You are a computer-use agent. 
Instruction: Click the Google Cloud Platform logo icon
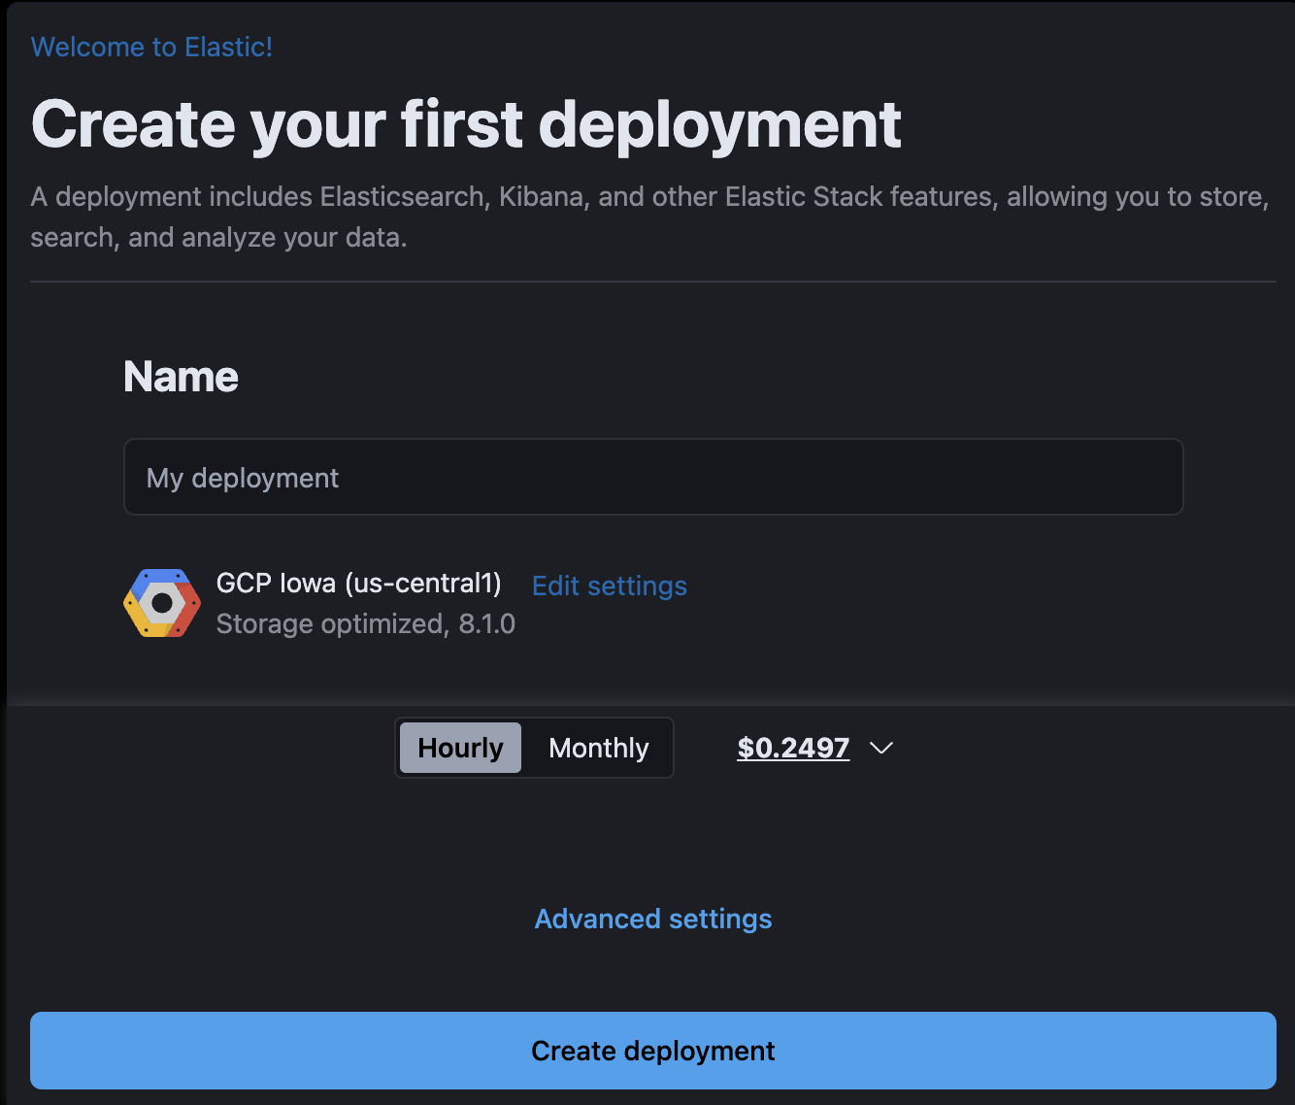(x=162, y=603)
